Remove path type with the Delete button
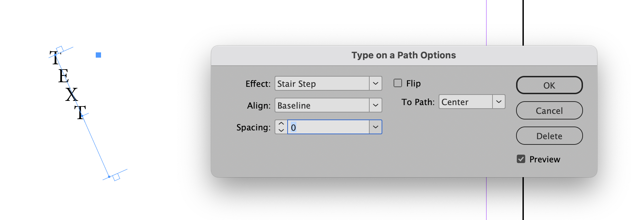The image size is (640, 220). coord(549,136)
